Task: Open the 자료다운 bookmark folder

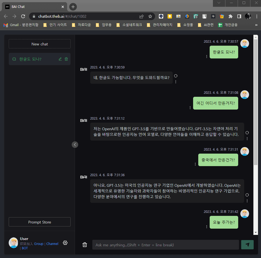Action: point(81,25)
